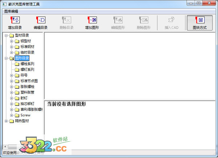Select the 射钉 tree item
218x158 pixels.
(24, 98)
